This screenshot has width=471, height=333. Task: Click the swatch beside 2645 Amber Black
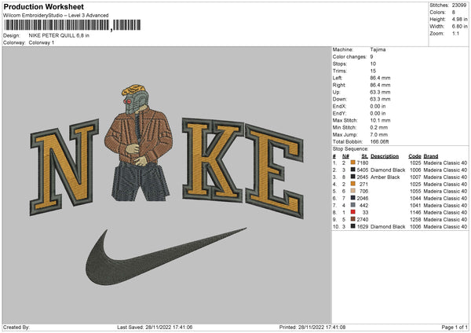pos(353,177)
